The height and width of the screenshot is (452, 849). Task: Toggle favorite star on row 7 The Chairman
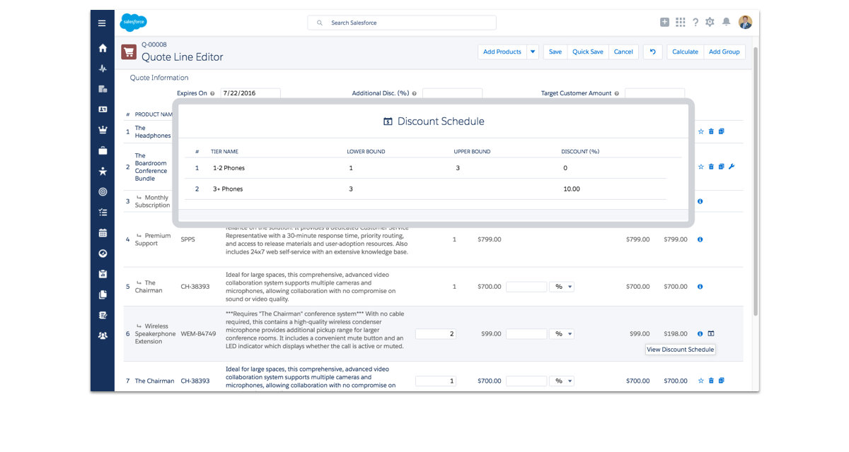click(701, 381)
